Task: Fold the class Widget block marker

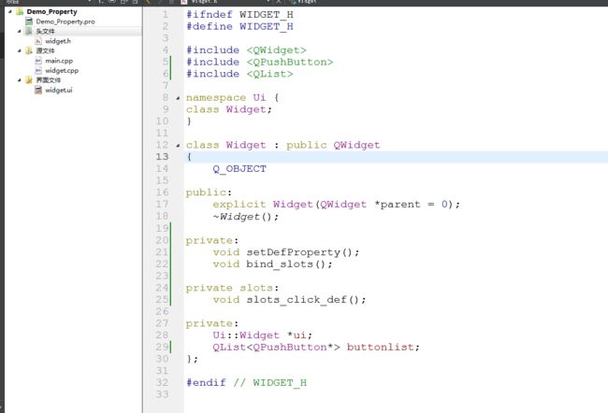Action: coord(178,145)
